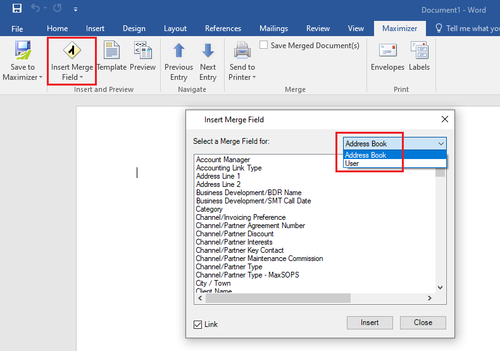Click the list's scroll down arrow
Viewport: 500px width, 351px height.
point(440,288)
